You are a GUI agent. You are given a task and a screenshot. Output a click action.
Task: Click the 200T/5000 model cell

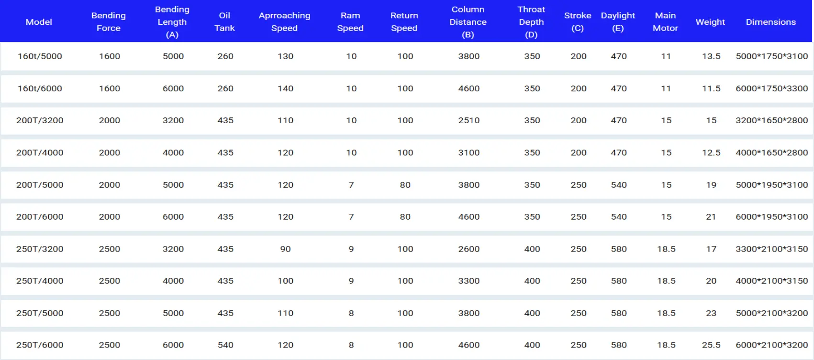(40, 185)
